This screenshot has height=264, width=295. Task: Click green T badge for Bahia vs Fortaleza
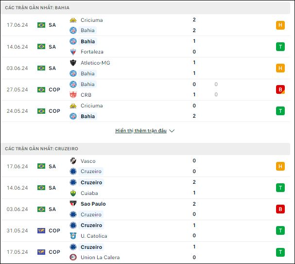(x=280, y=47)
